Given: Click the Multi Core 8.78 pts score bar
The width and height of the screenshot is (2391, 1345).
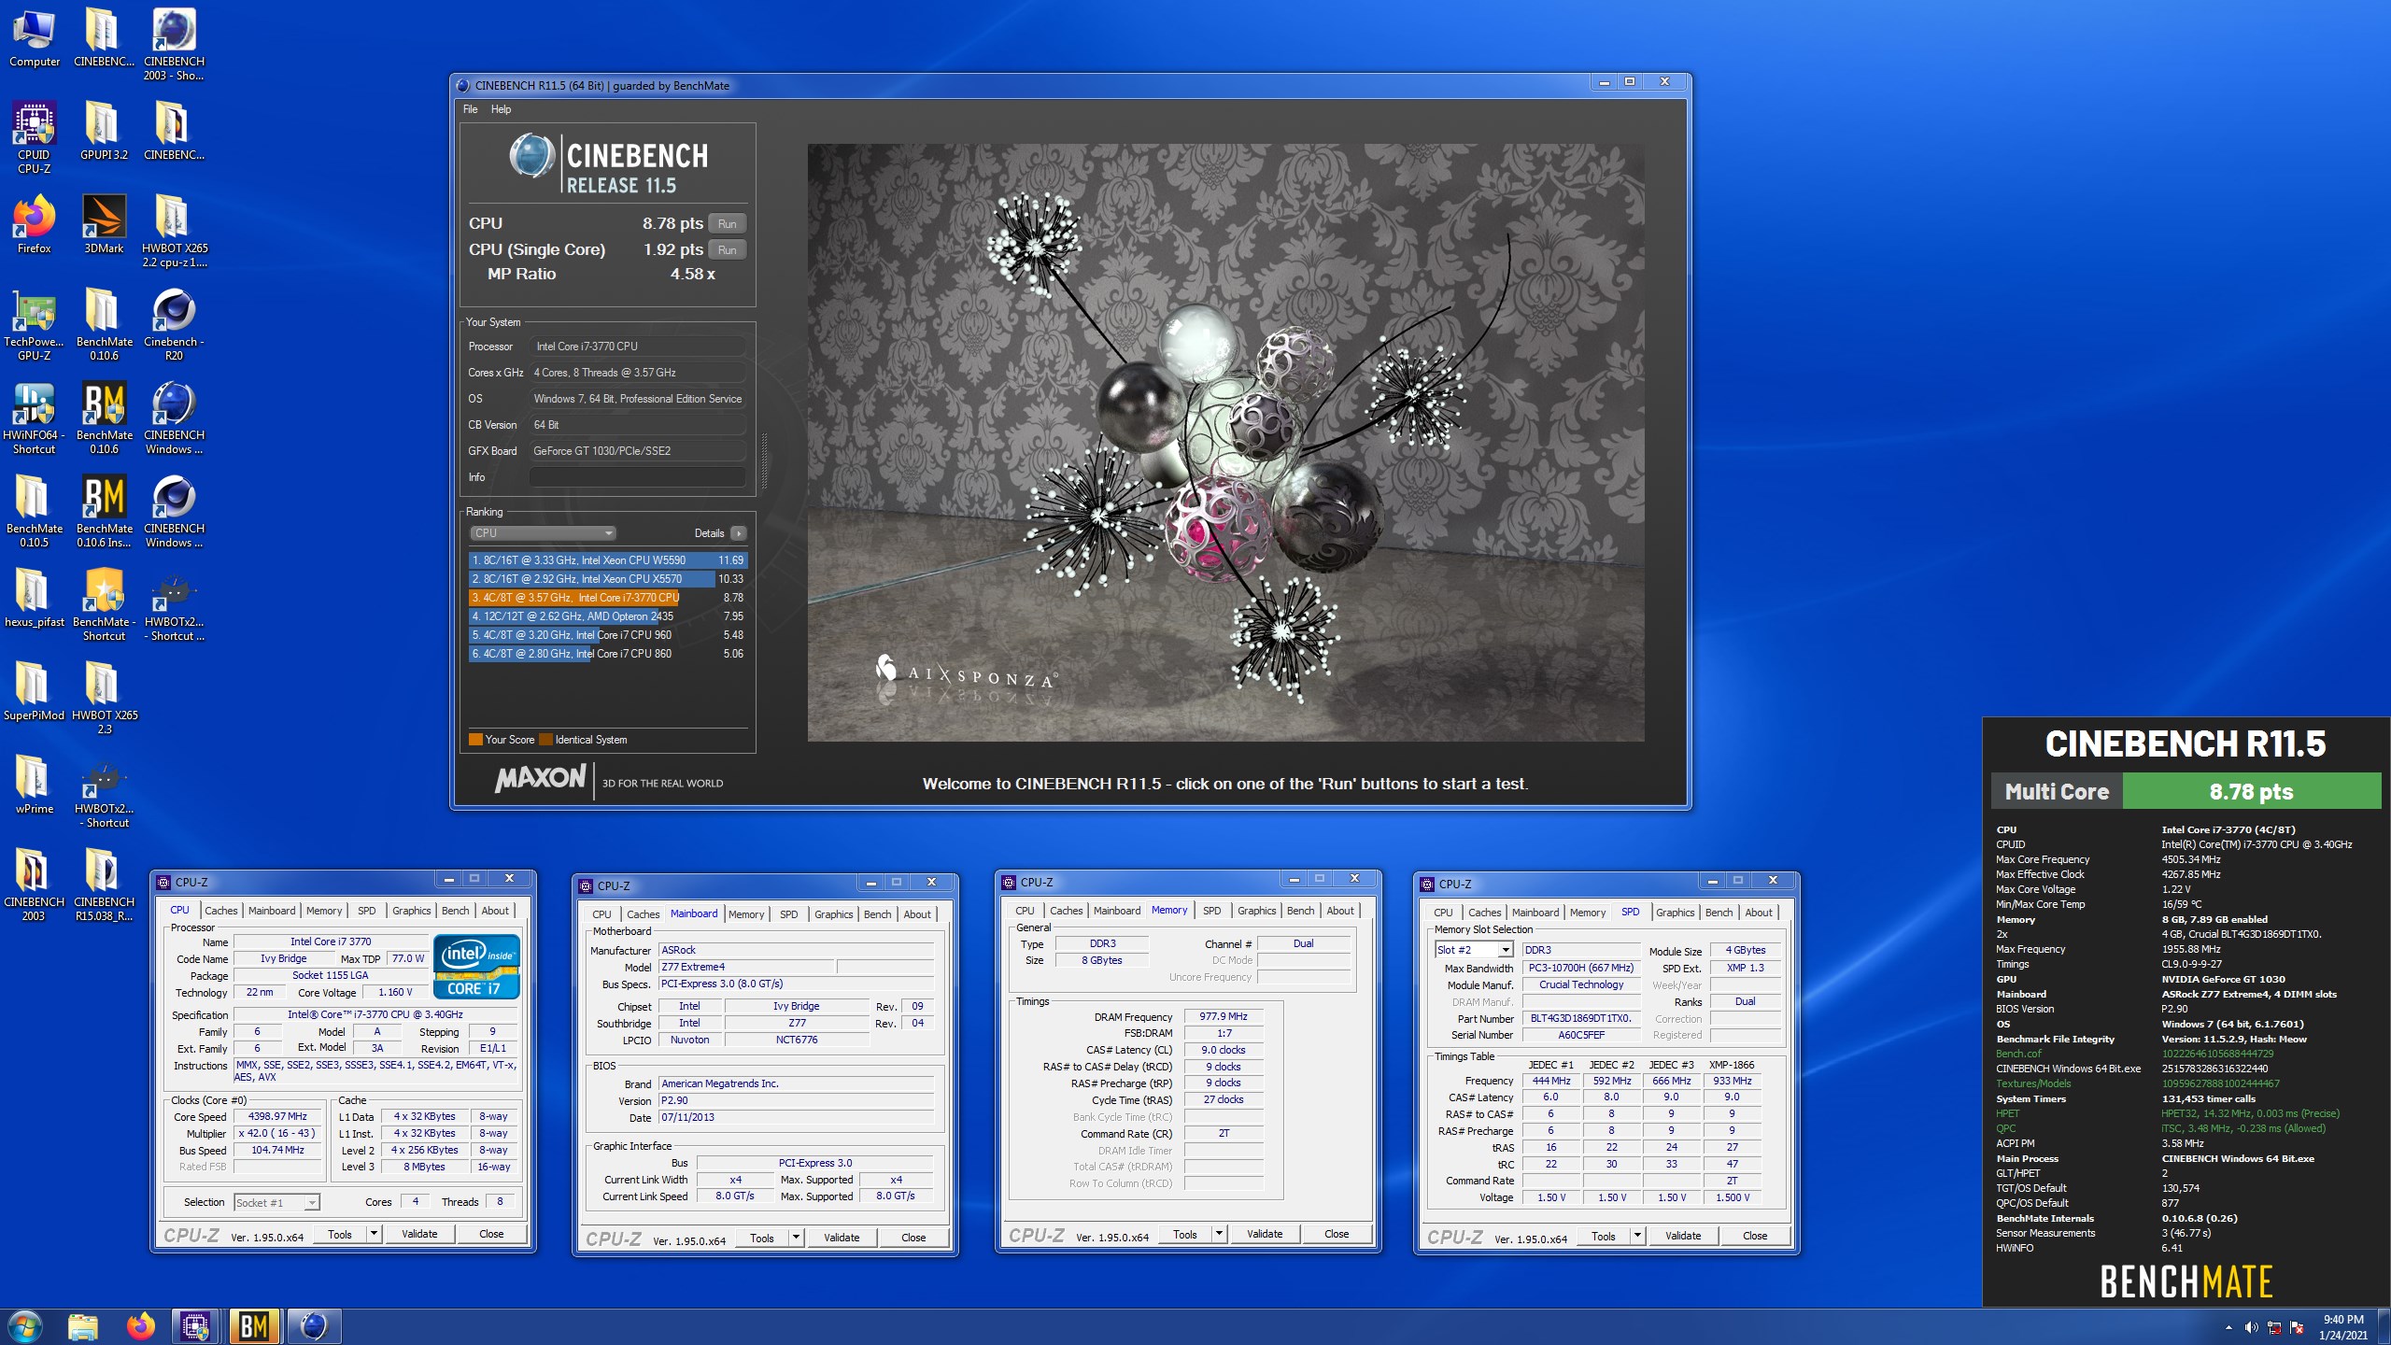Looking at the screenshot, I should tap(2186, 791).
